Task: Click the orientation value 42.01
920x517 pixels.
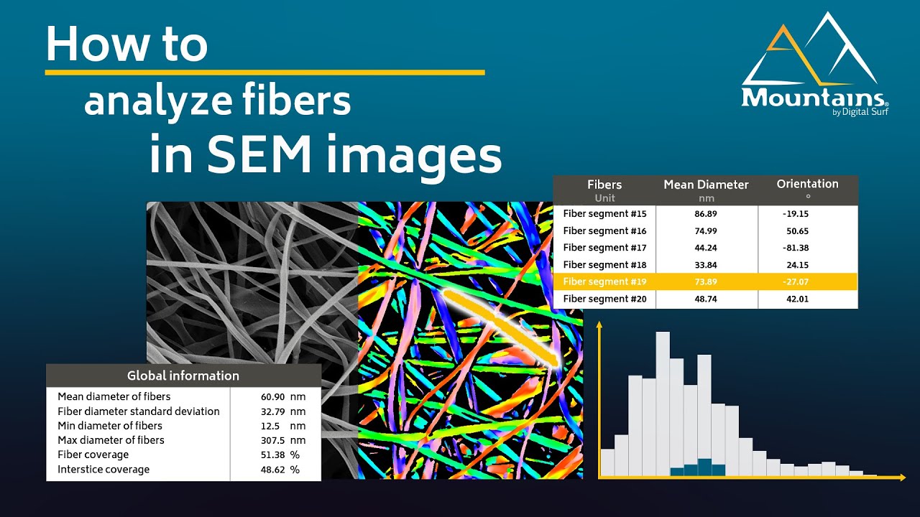Action: click(x=797, y=299)
